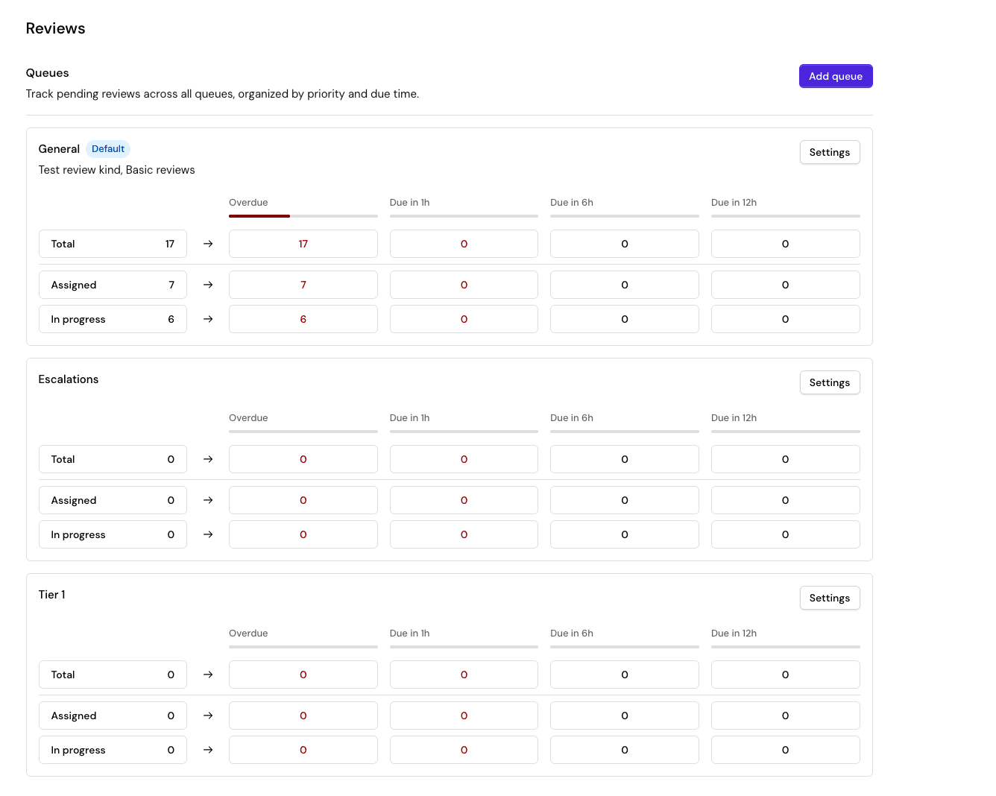Select the General queue Assigned 7 box

113,285
